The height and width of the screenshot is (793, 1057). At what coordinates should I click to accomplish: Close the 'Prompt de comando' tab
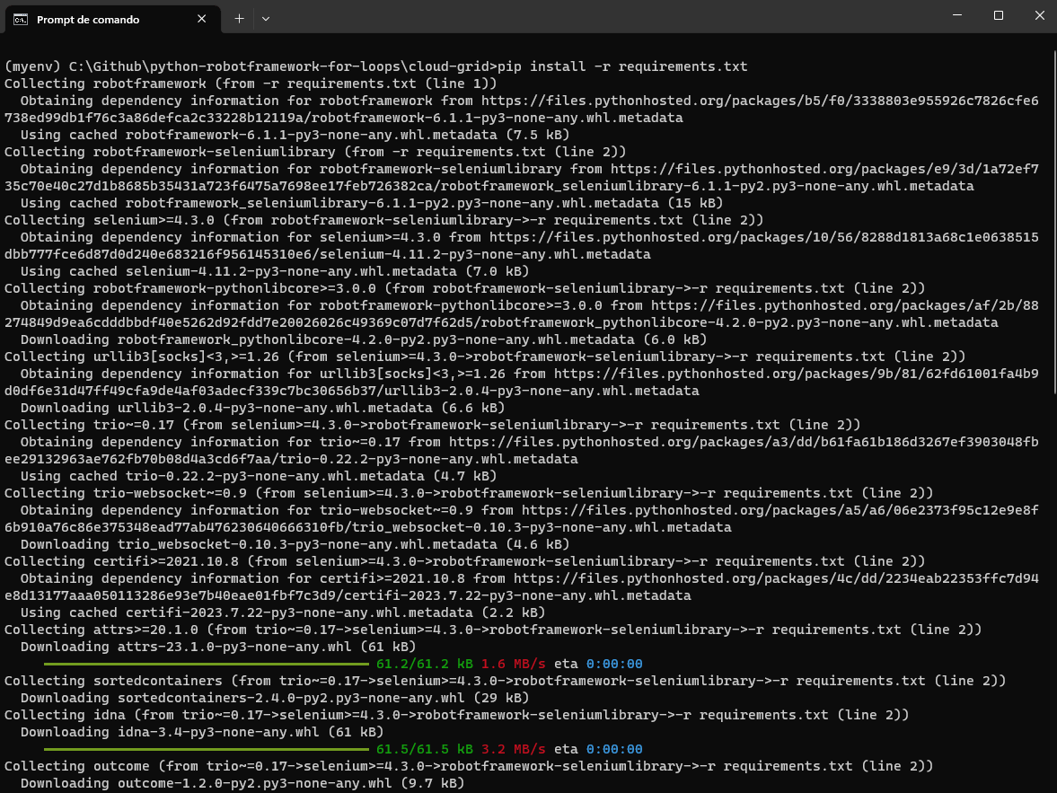coord(202,19)
